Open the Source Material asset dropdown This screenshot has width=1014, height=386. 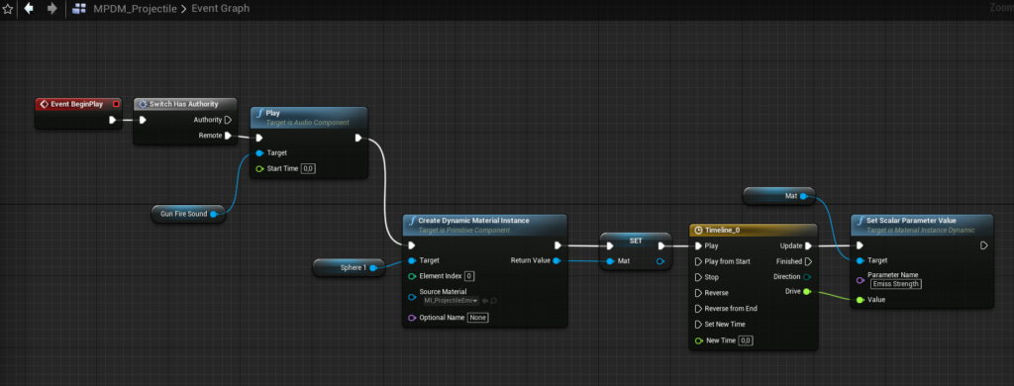[451, 301]
